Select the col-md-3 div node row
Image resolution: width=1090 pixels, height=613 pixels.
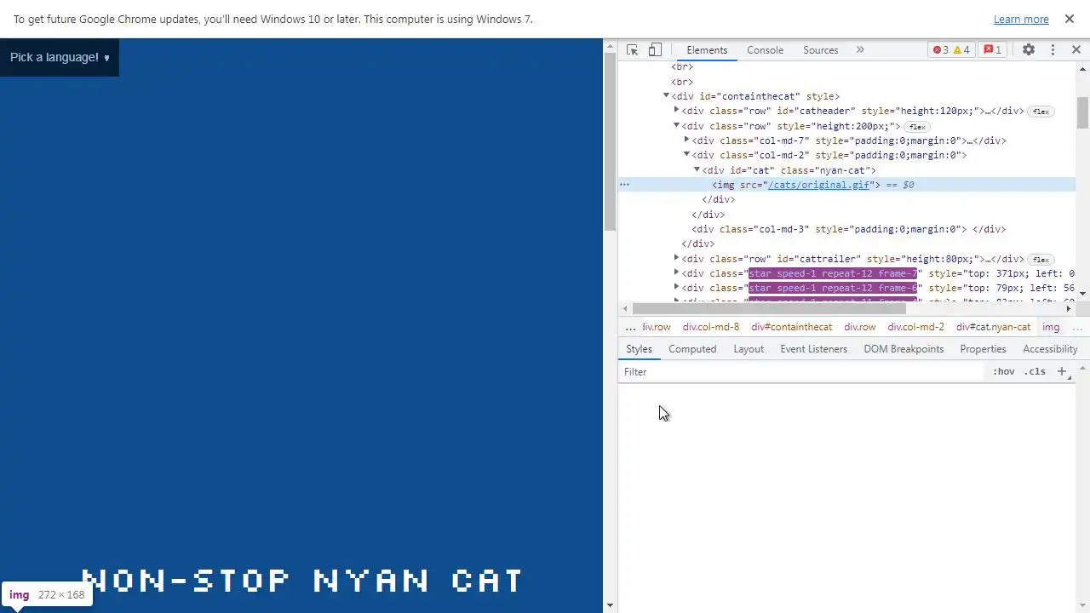848,229
